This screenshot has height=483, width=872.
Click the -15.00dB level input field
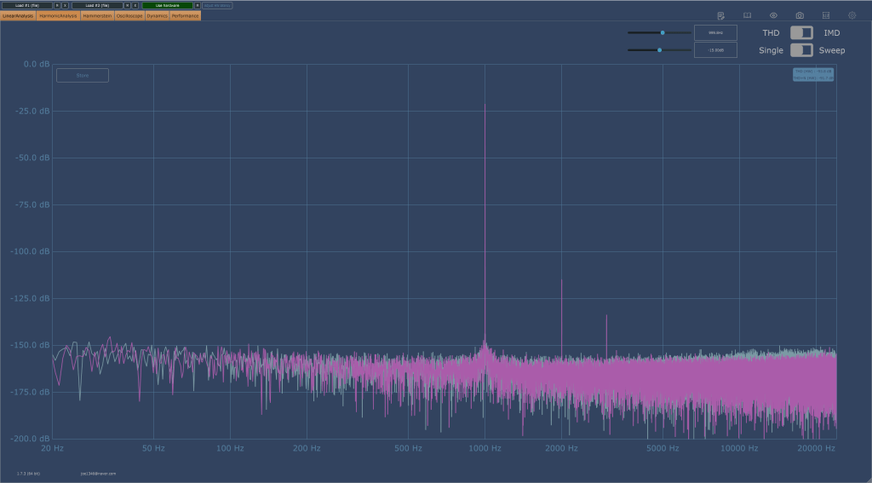715,50
